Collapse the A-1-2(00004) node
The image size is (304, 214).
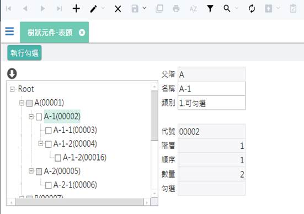click(40, 144)
